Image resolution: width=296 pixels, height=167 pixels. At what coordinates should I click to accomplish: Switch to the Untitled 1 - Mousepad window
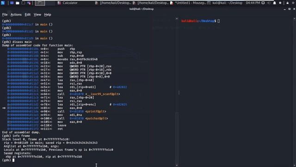188,3
